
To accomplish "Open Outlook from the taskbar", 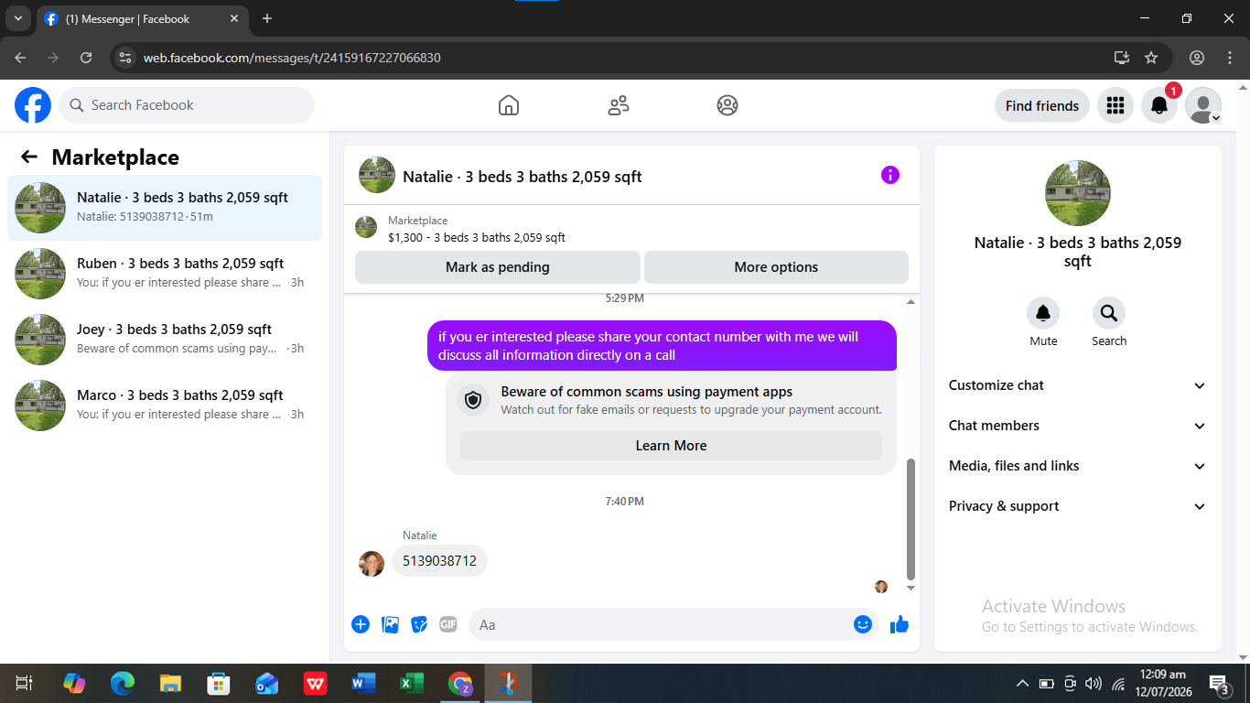I will click(266, 683).
